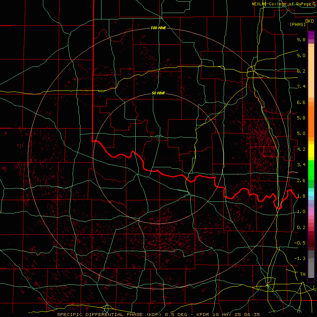The width and height of the screenshot is (317, 317).
Task: Click the 1.8 scale label
Action: pos(301,196)
